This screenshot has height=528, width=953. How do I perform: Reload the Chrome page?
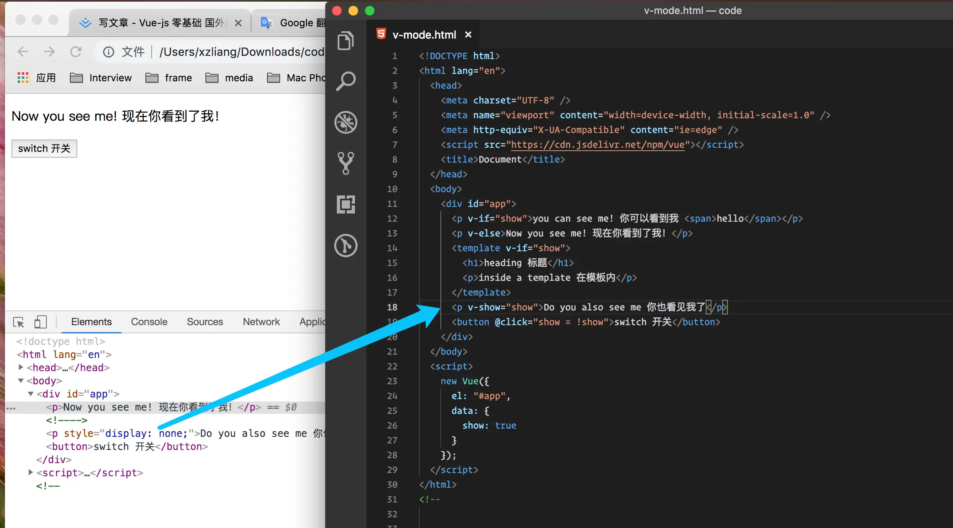[x=76, y=52]
